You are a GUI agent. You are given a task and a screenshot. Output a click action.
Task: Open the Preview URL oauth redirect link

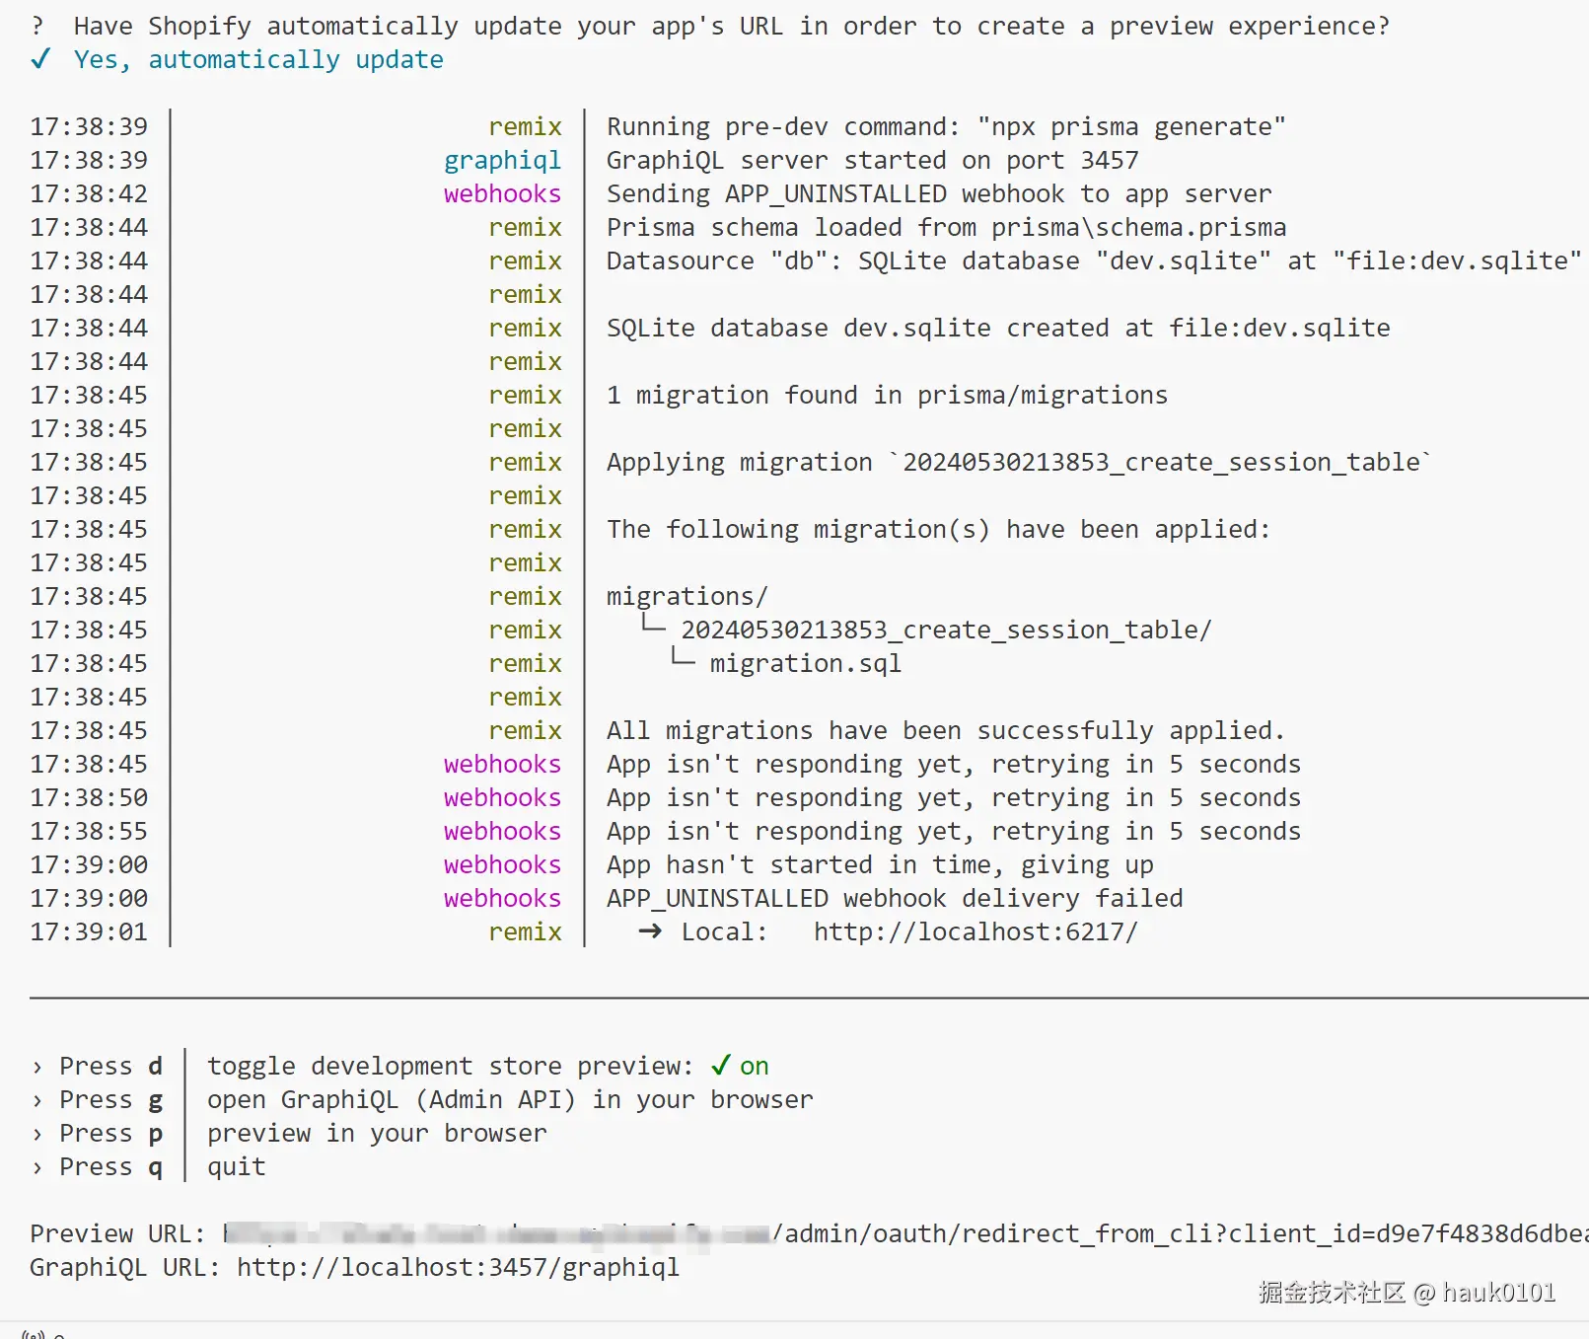coord(905,1233)
